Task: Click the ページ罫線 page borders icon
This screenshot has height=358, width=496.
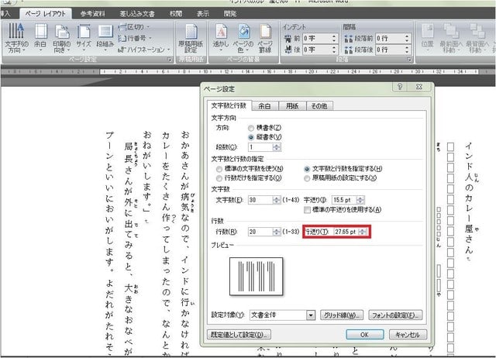Action: tap(265, 39)
